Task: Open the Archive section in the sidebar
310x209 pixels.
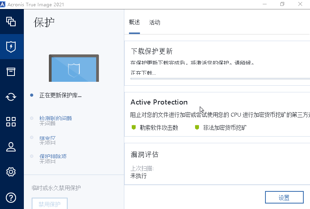Action: pos(11,72)
